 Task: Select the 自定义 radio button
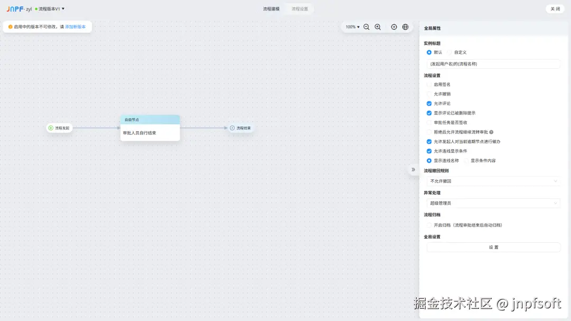pos(451,52)
